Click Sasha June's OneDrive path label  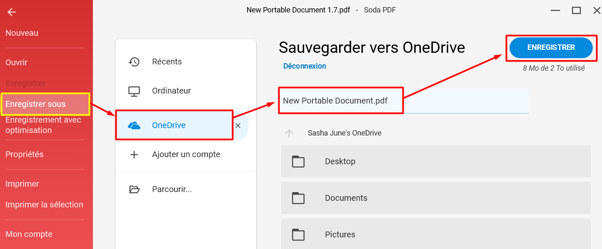(x=345, y=133)
